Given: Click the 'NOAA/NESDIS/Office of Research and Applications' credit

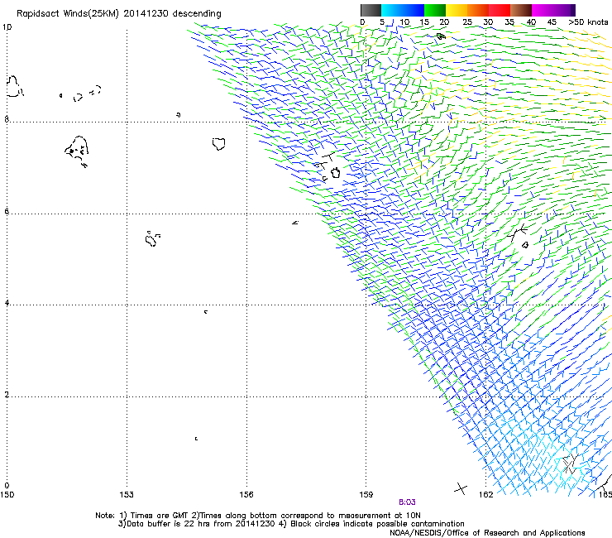Looking at the screenshot, I should pyautogui.click(x=487, y=533).
